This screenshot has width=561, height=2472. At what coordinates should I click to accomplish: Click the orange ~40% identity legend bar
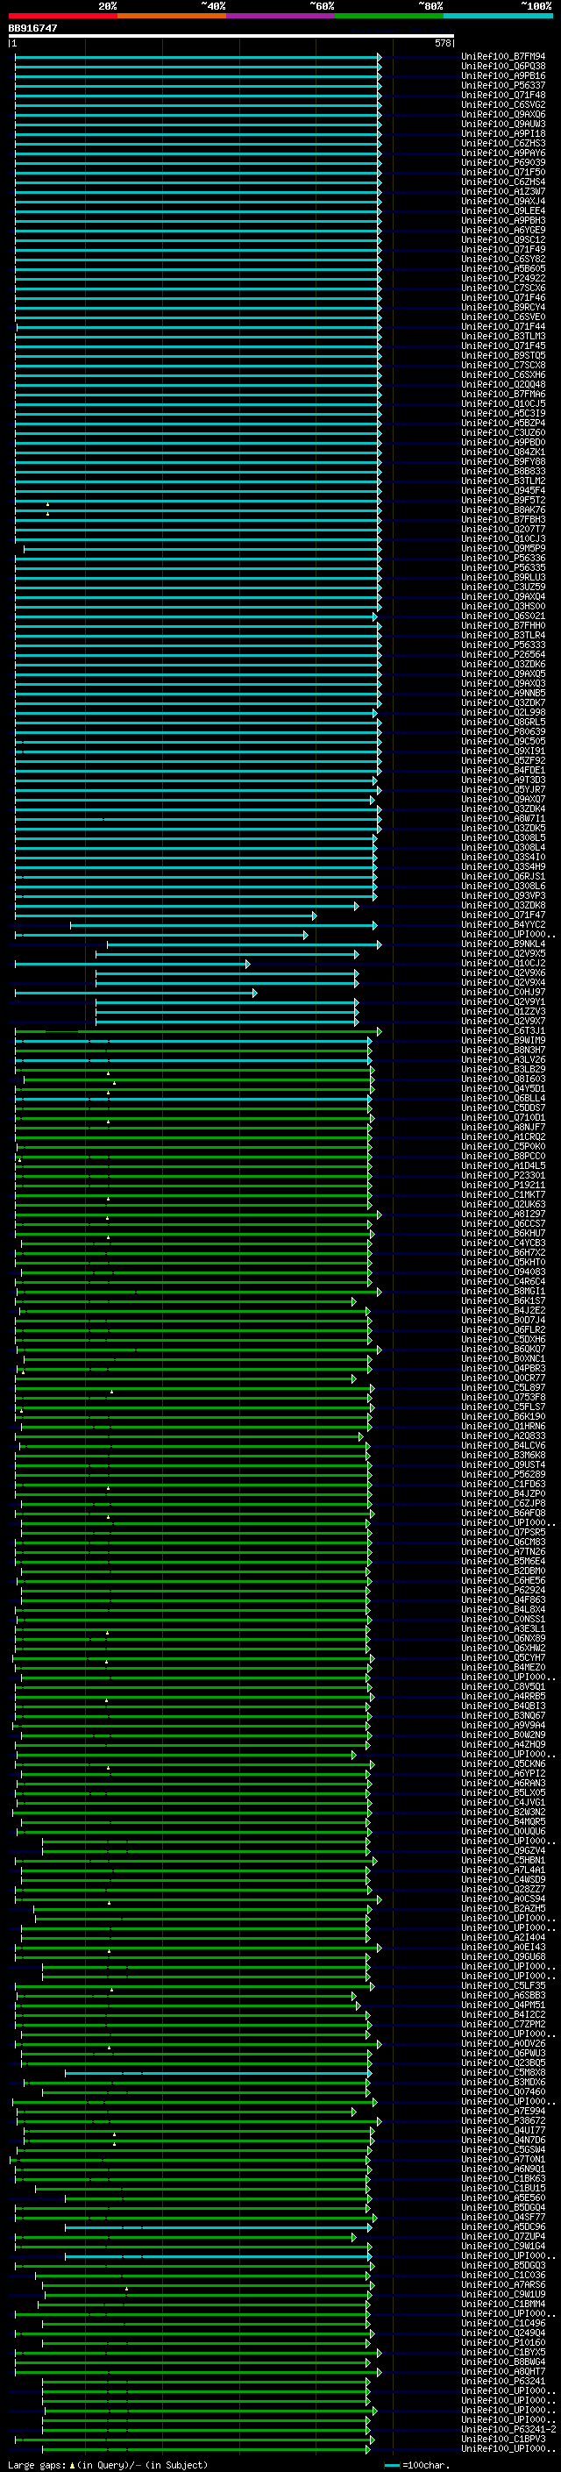173,16
